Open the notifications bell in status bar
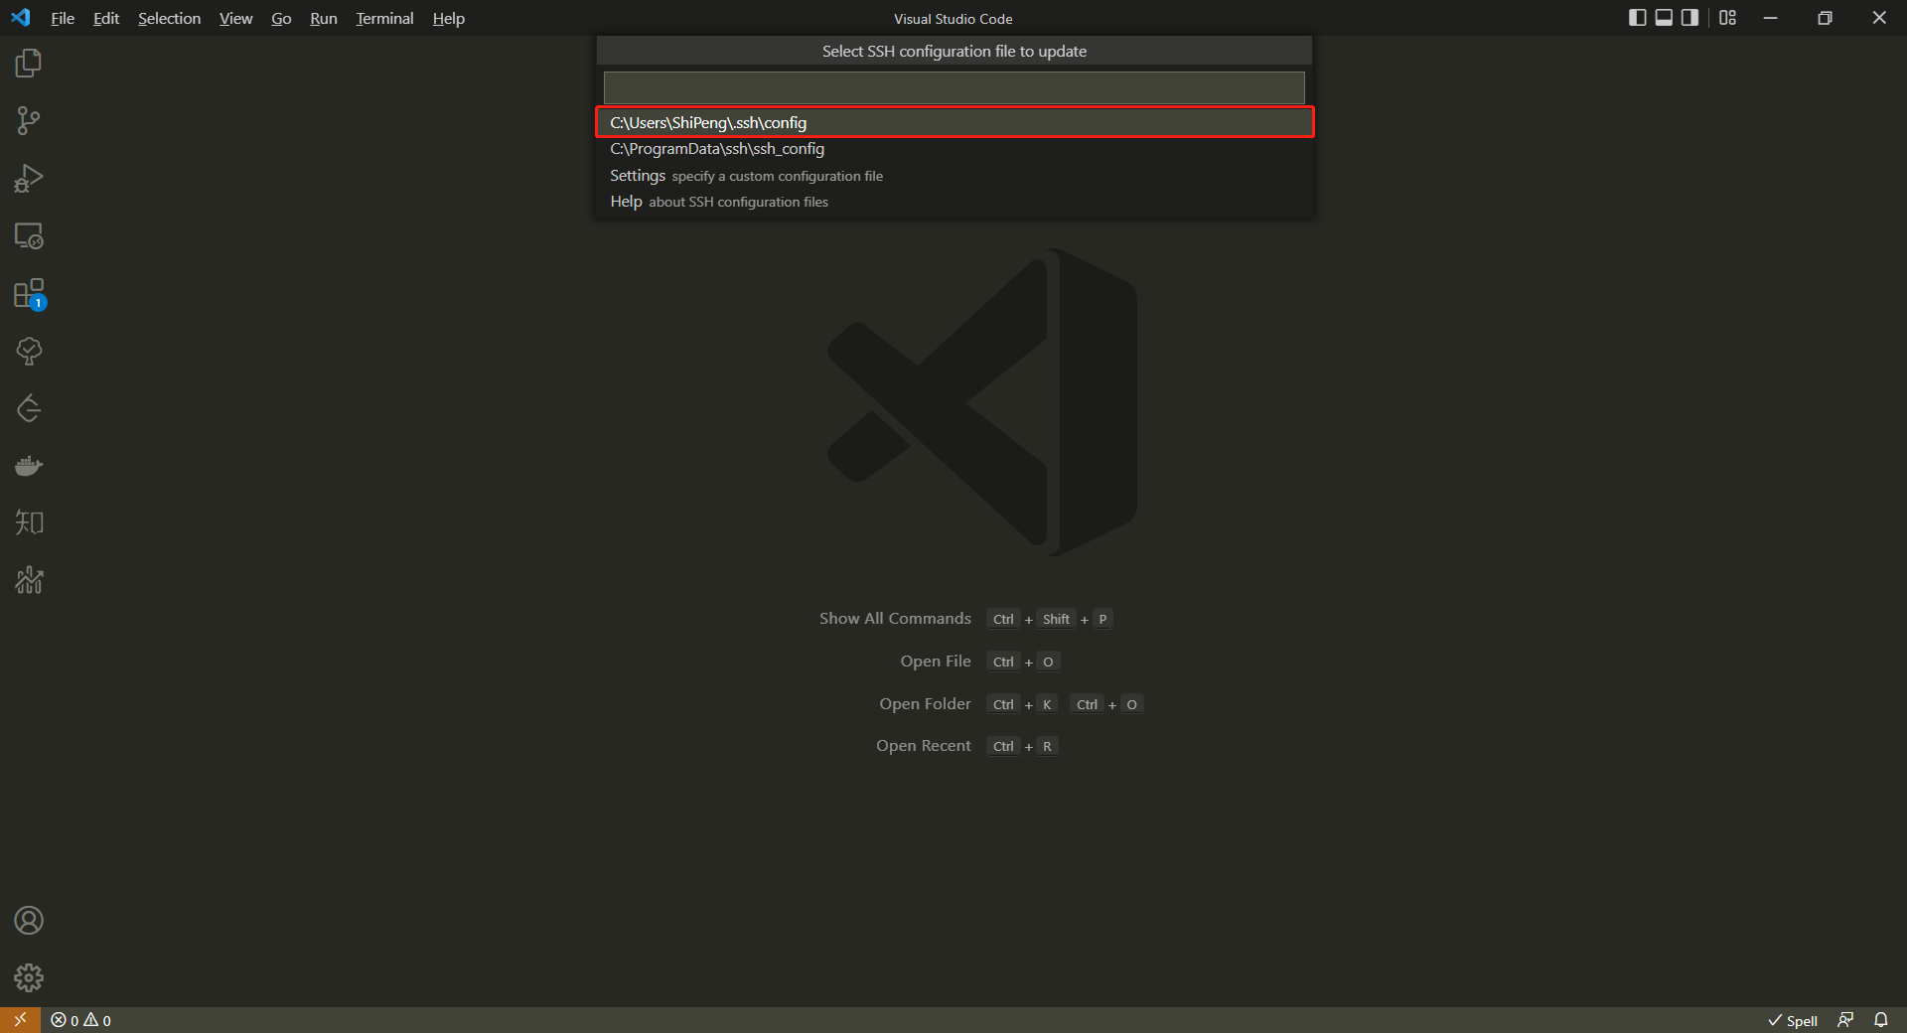Viewport: 1907px width, 1033px height. (x=1882, y=1020)
